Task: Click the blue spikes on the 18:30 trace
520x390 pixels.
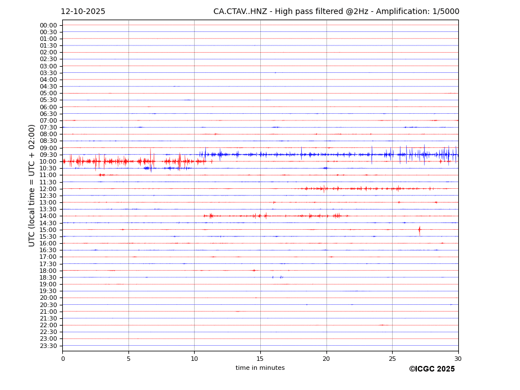Action: coord(277,277)
